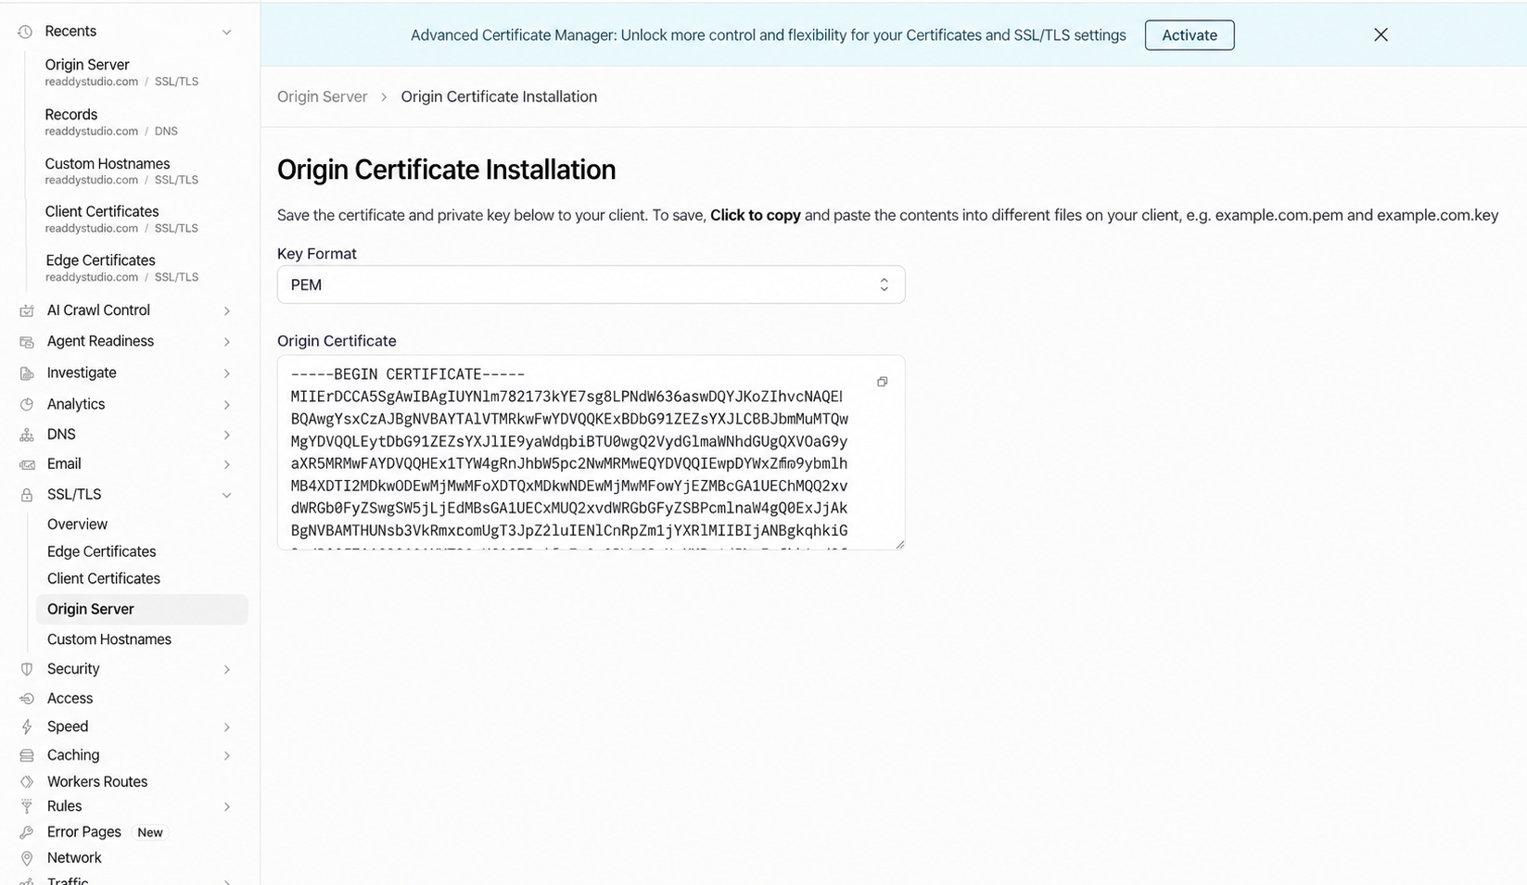Click the Agent Readiness icon
The width and height of the screenshot is (1527, 885).
click(x=27, y=342)
